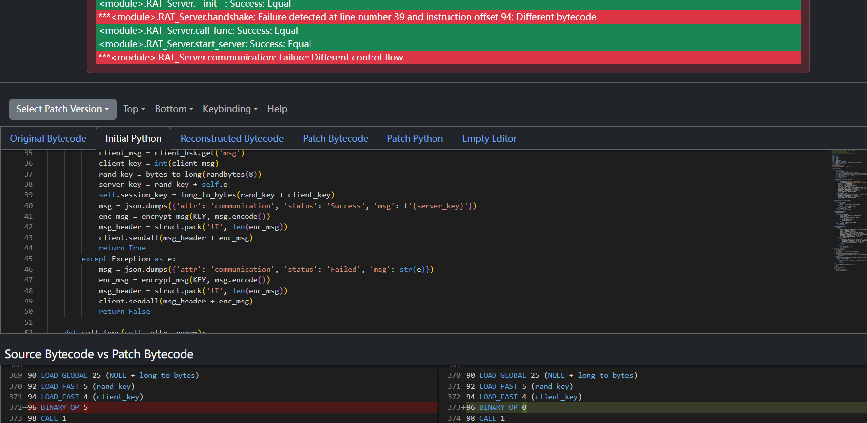Click the code minimap on the right
The height and width of the screenshot is (423, 867).
(848, 208)
